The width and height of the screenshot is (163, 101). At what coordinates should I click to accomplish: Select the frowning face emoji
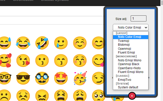(5, 95)
